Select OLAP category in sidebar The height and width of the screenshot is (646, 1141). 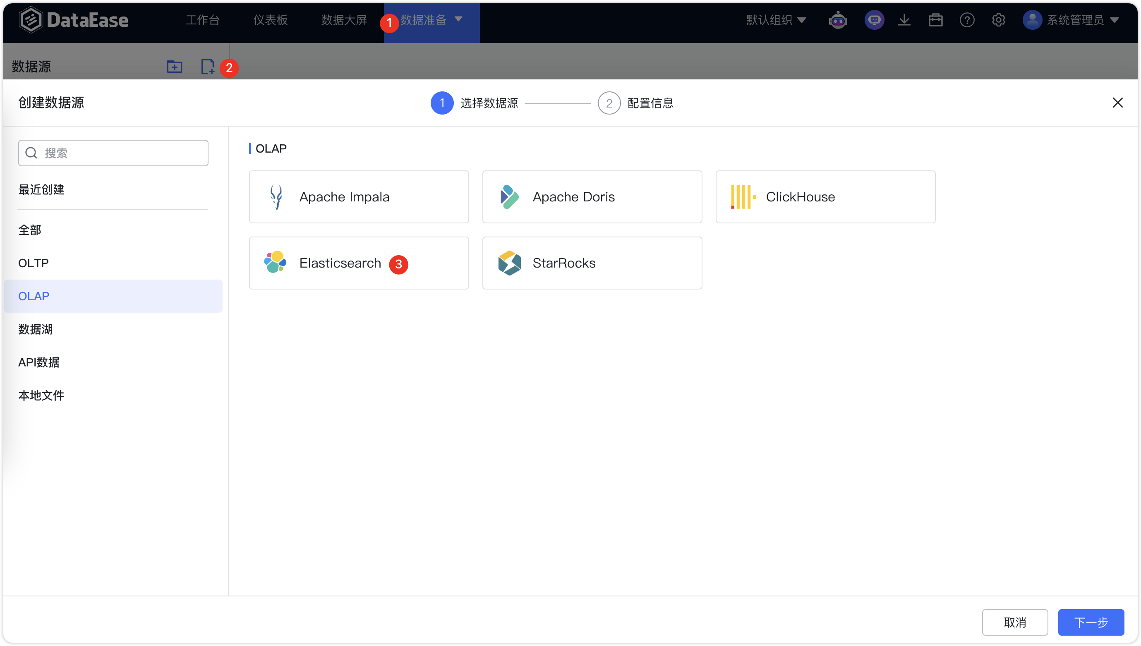[x=113, y=296]
